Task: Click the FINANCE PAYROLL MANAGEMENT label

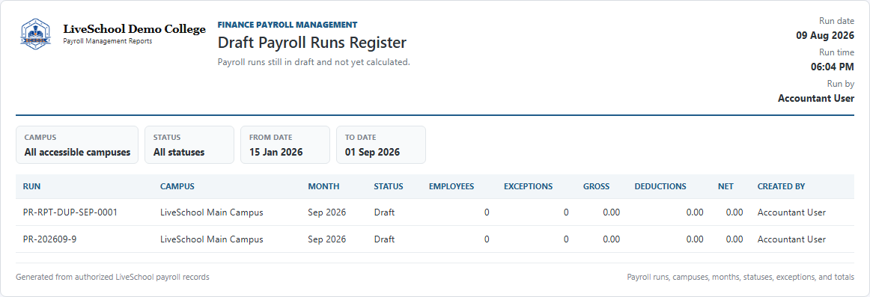Action: (288, 25)
